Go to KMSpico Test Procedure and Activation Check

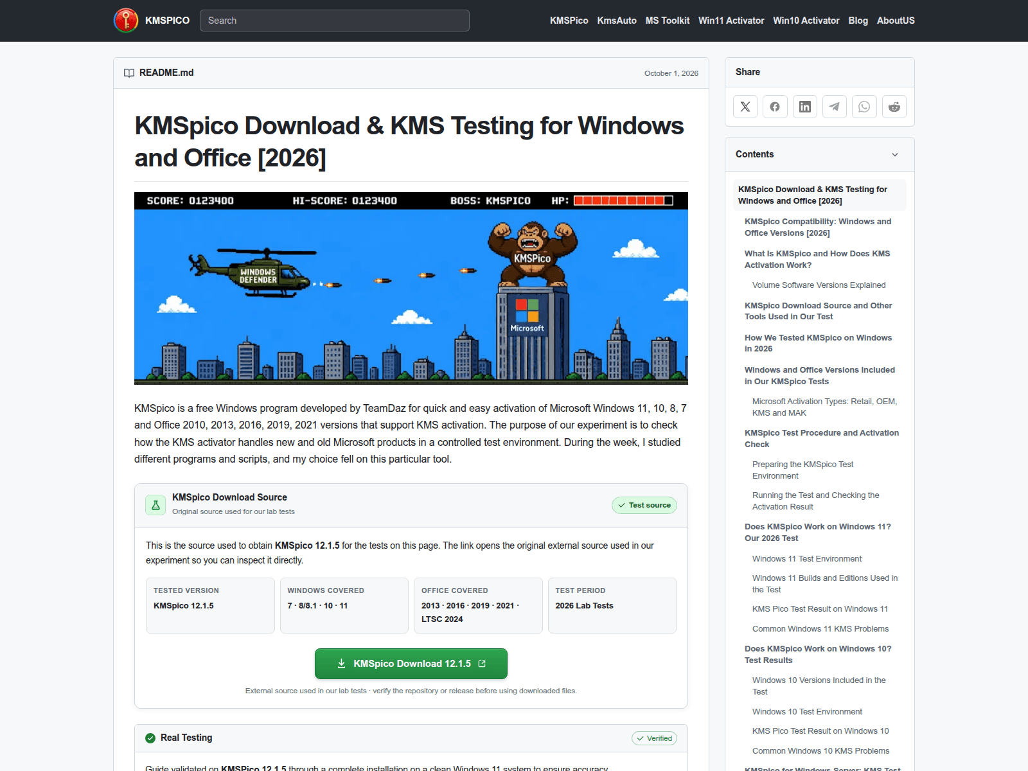point(822,439)
